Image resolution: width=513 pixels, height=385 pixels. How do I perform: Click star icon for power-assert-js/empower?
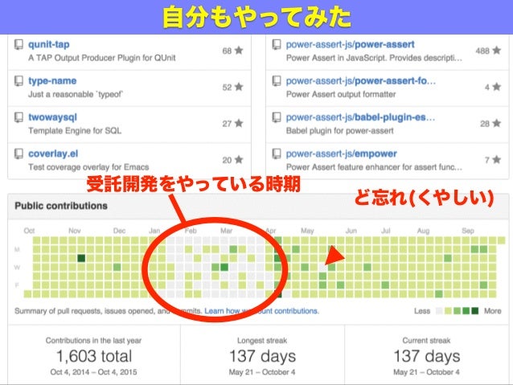(497, 160)
